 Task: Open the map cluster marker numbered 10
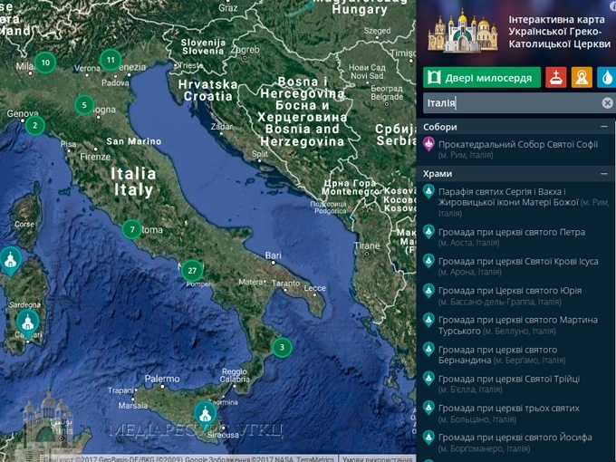point(45,63)
